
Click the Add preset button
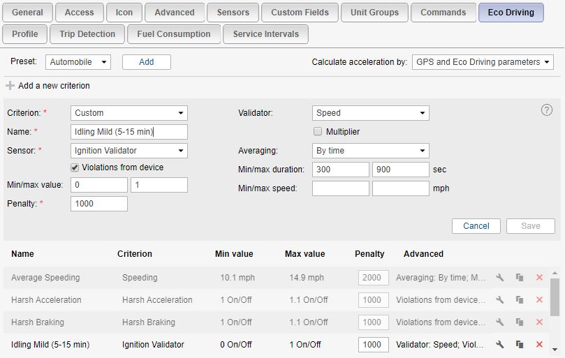pos(147,62)
